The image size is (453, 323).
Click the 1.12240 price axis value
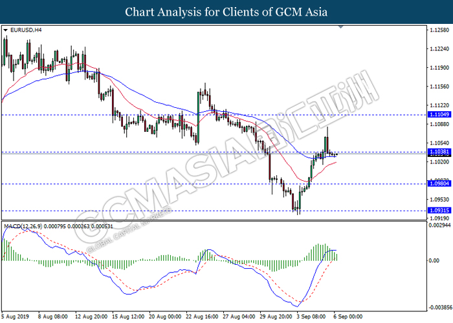click(x=439, y=48)
